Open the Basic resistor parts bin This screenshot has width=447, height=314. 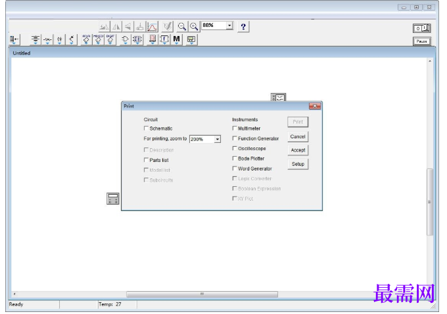tap(47, 39)
